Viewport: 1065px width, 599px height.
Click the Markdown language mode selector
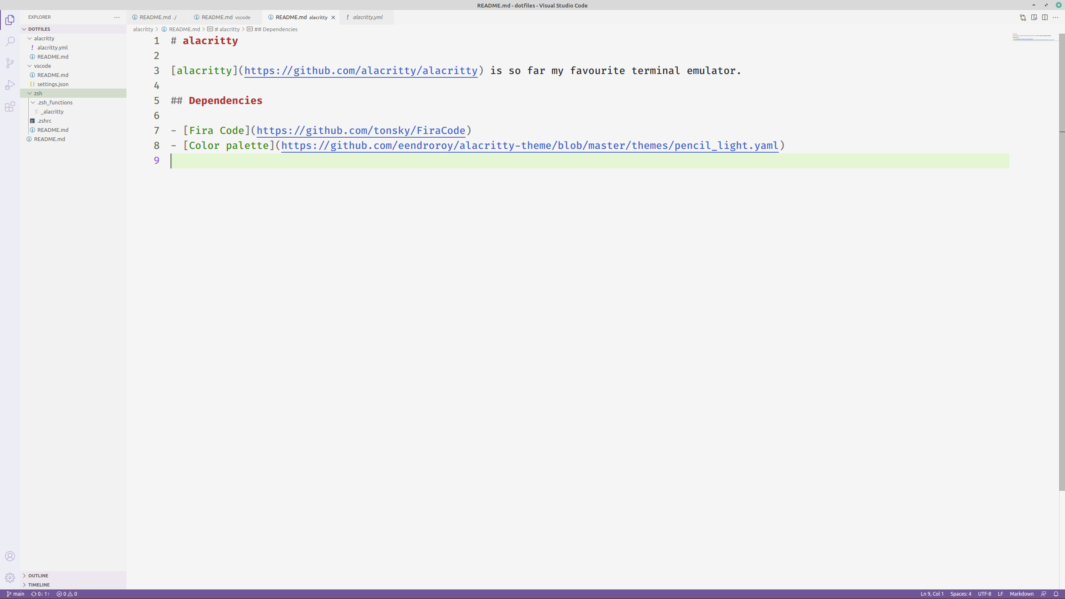(x=1021, y=594)
